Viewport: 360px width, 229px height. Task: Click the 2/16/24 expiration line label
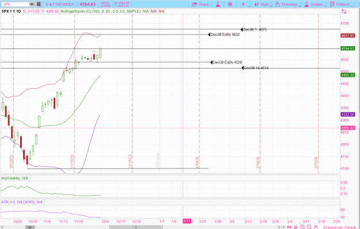(258, 163)
